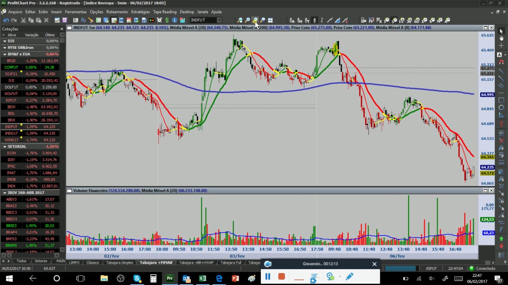Open Excel from the taskbar
The image size is (508, 285).
pos(202,278)
